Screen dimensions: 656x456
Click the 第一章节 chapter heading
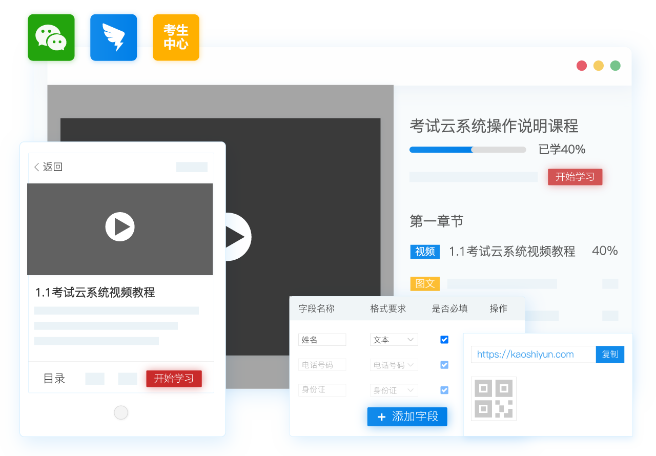pos(437,221)
